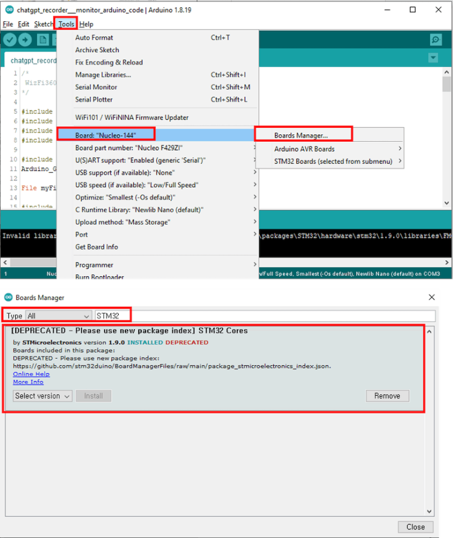This screenshot has height=538, width=453.
Task: Close the Boards Manager with X icon
Action: pyautogui.click(x=431, y=297)
